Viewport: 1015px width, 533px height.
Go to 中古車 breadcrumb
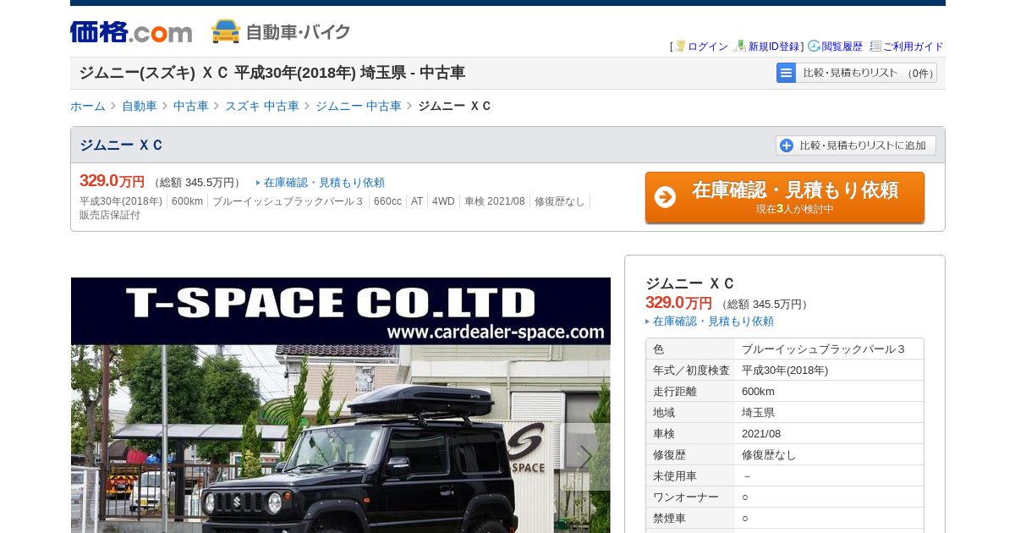point(191,106)
